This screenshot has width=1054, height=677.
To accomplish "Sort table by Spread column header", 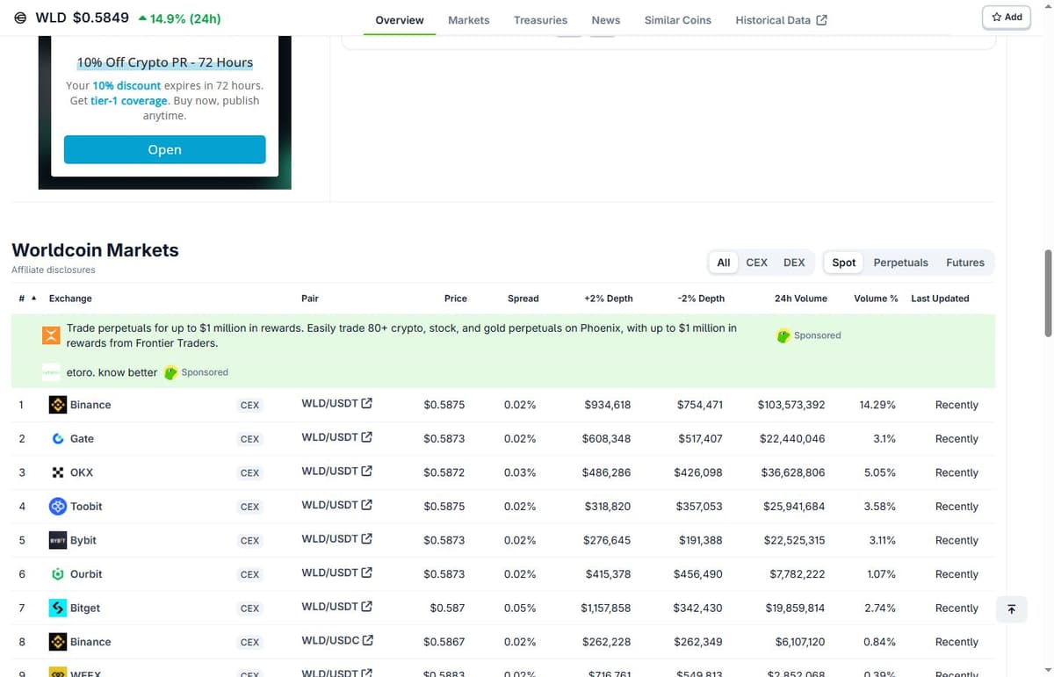I will coord(523,299).
